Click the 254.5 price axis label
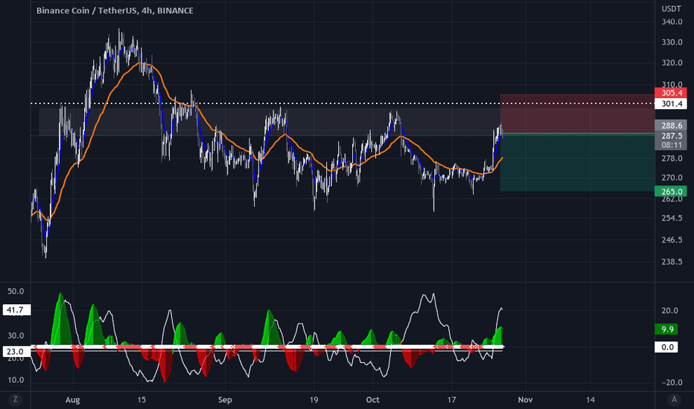The image size is (694, 409). click(672, 218)
